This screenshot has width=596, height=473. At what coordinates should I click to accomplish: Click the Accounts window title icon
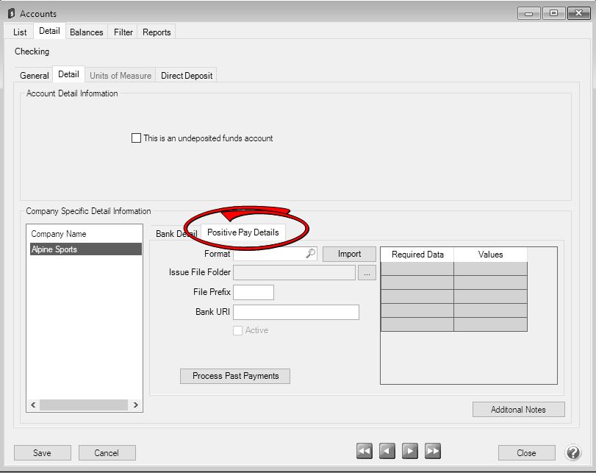pos(11,13)
